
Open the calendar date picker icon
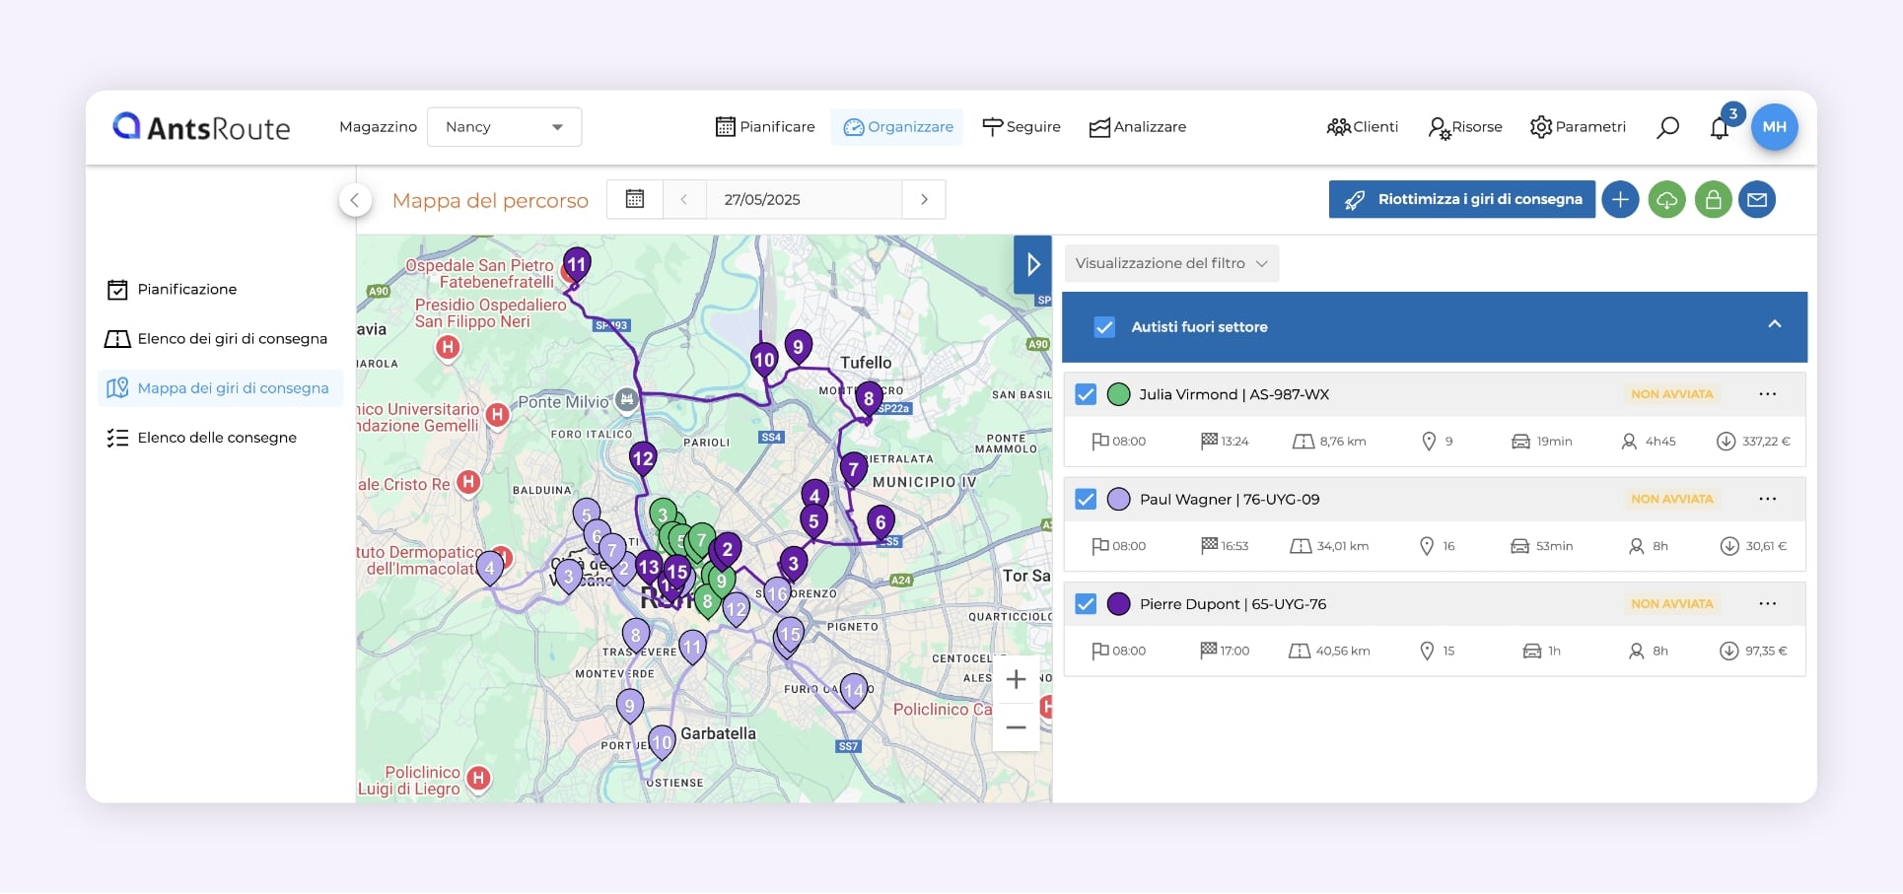click(635, 199)
